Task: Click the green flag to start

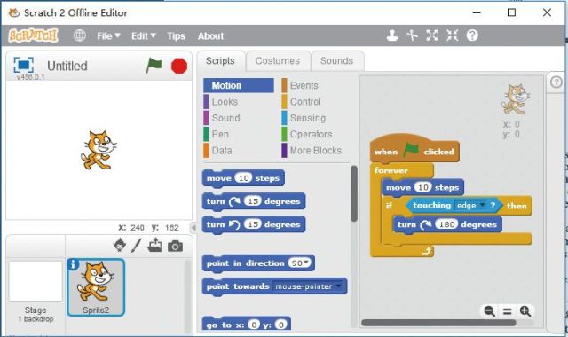Action: (154, 66)
